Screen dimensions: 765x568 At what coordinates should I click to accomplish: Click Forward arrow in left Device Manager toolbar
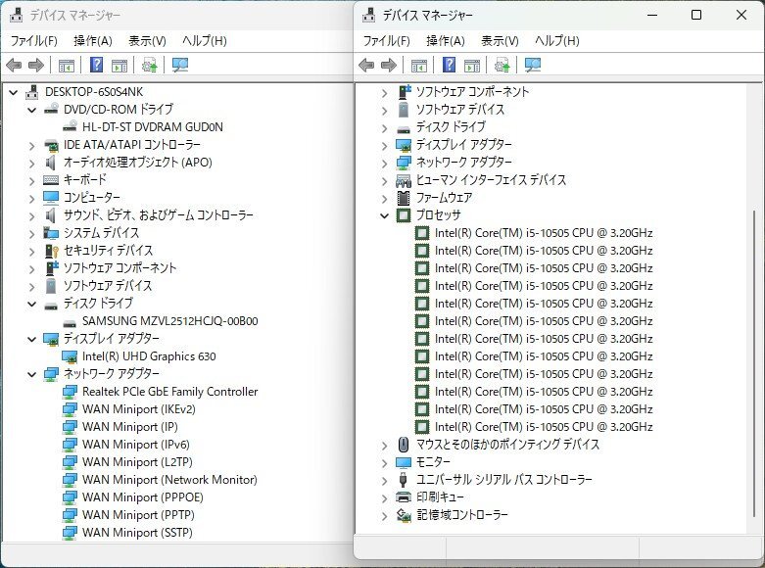click(x=36, y=65)
